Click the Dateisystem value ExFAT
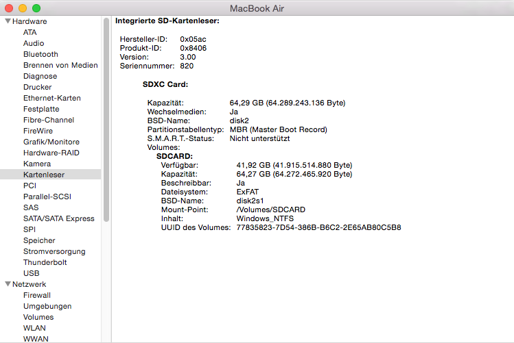The height and width of the screenshot is (343, 514). pyautogui.click(x=248, y=192)
